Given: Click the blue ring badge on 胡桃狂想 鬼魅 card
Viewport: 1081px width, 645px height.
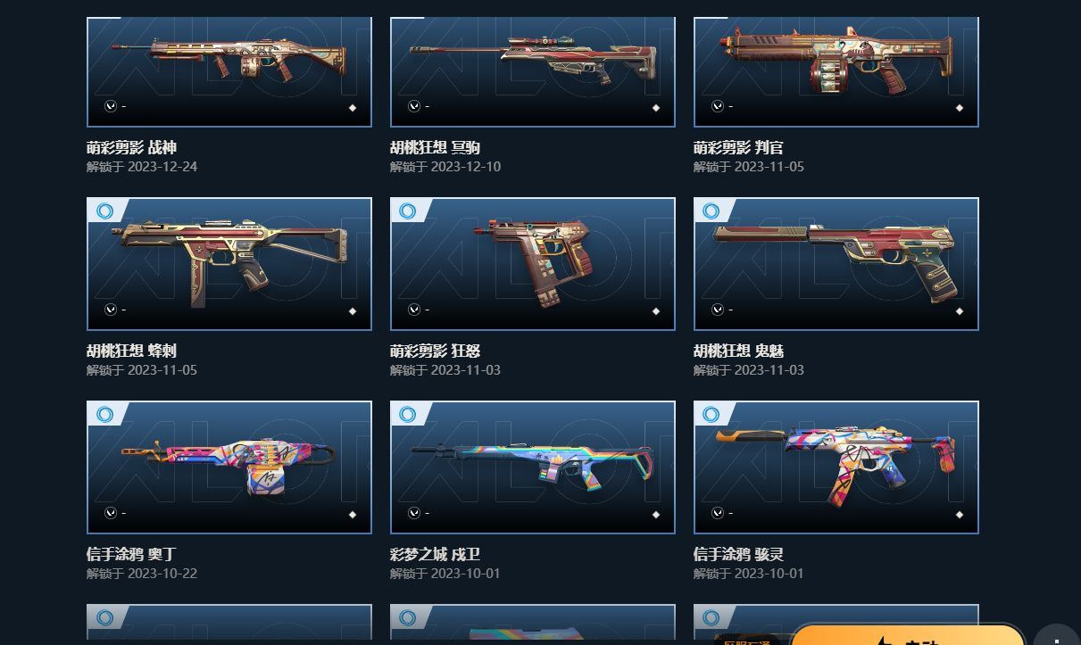Looking at the screenshot, I should pyautogui.click(x=711, y=211).
